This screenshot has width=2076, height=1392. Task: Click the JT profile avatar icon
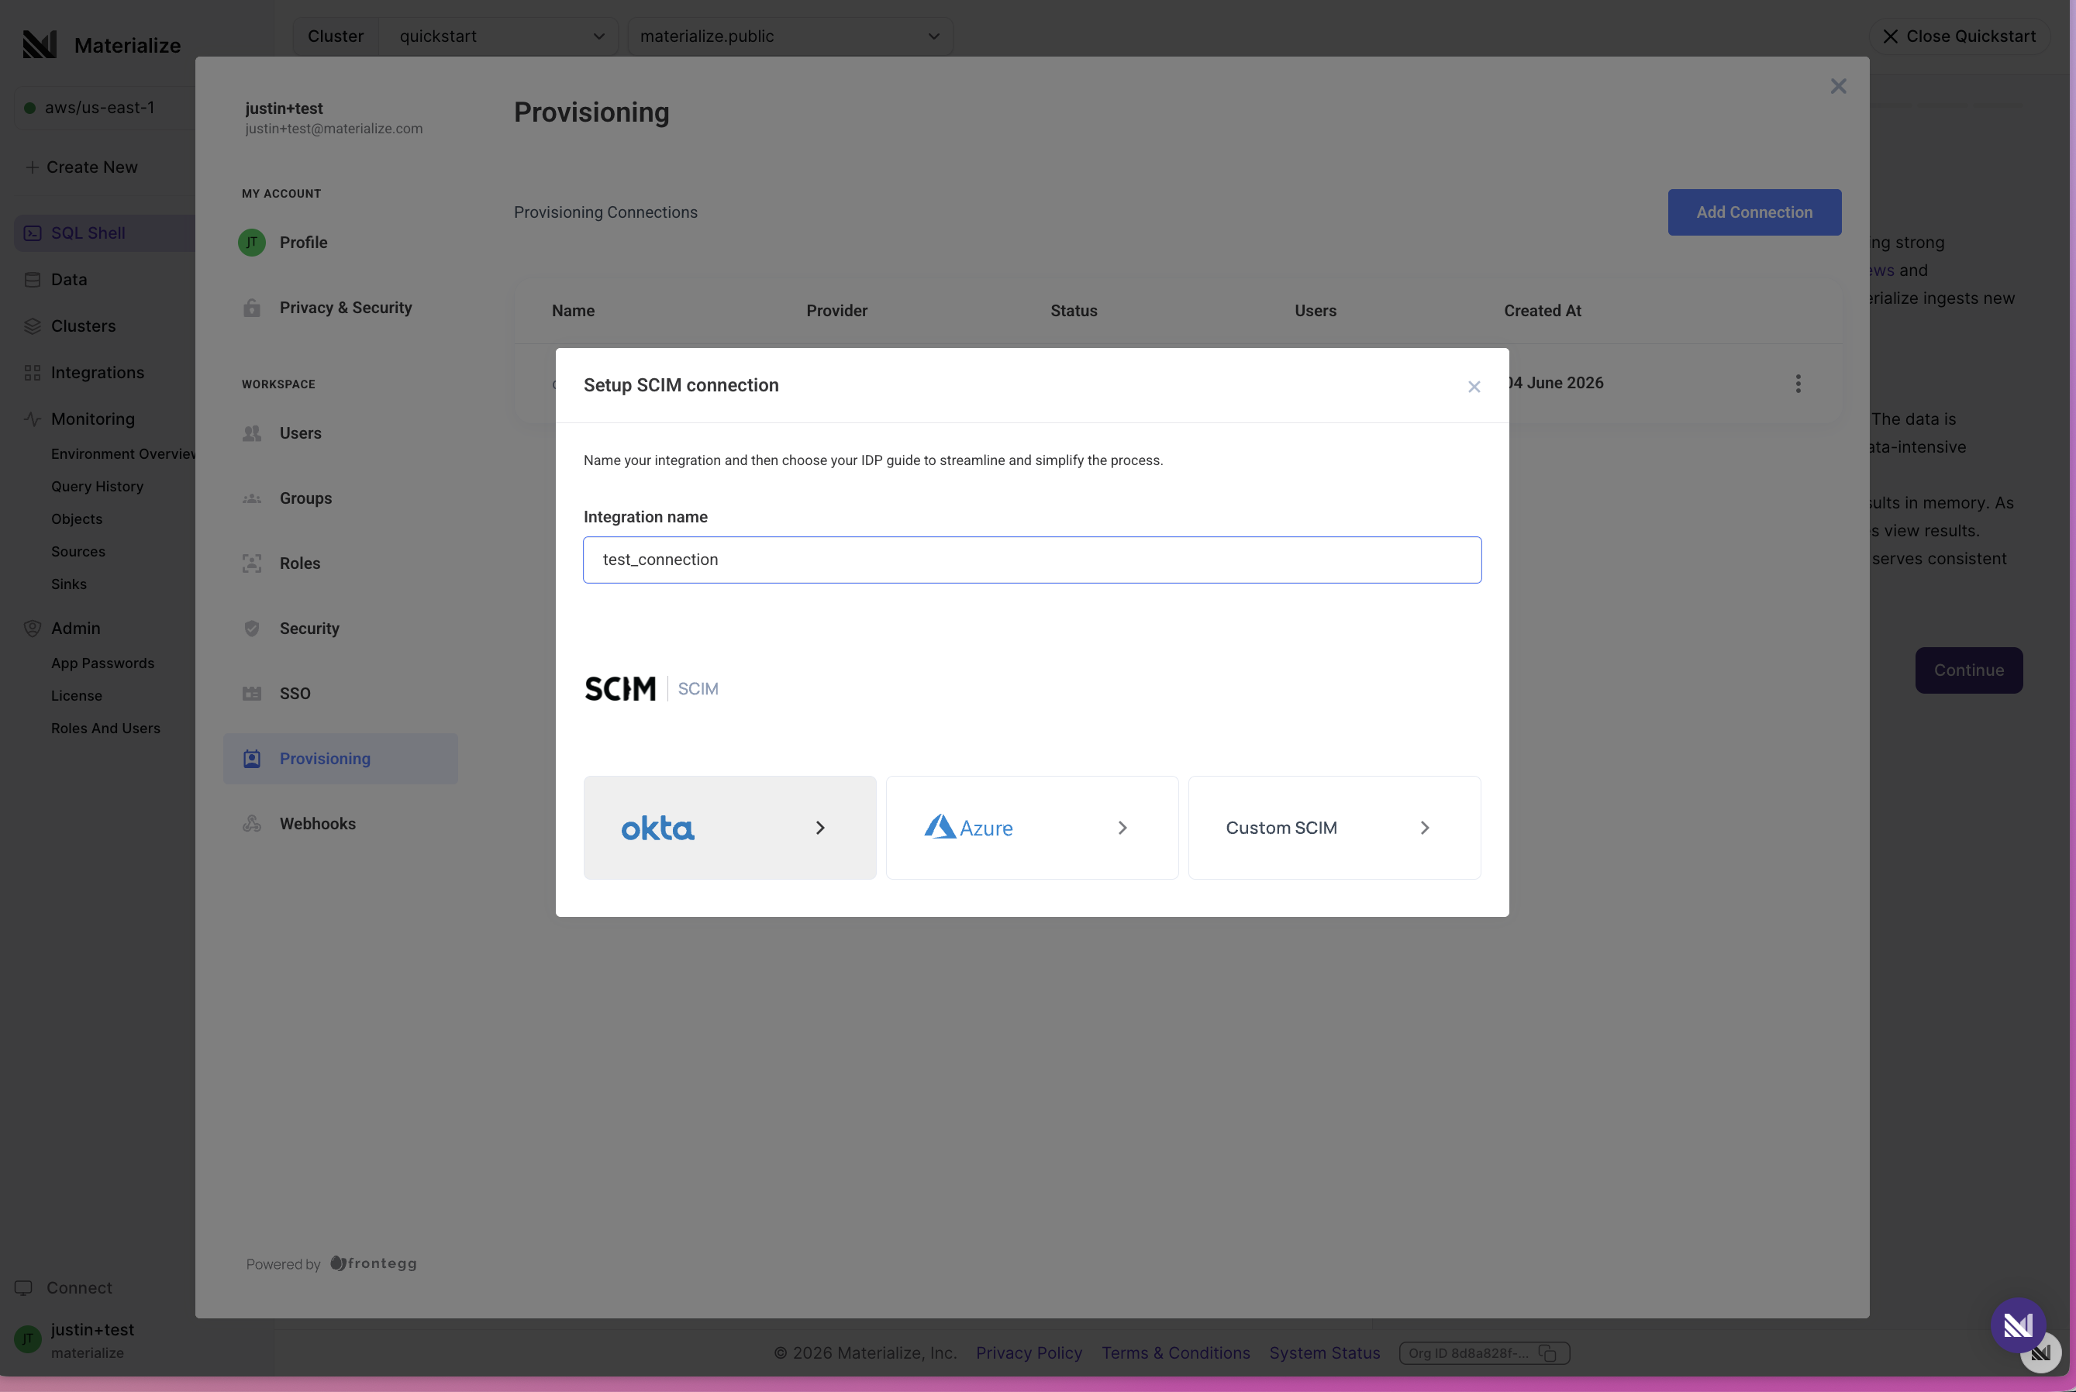[x=251, y=243]
